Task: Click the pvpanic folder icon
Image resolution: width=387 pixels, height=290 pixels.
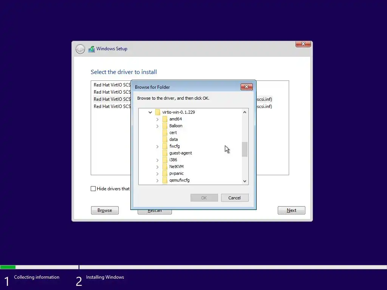Action: click(x=165, y=173)
